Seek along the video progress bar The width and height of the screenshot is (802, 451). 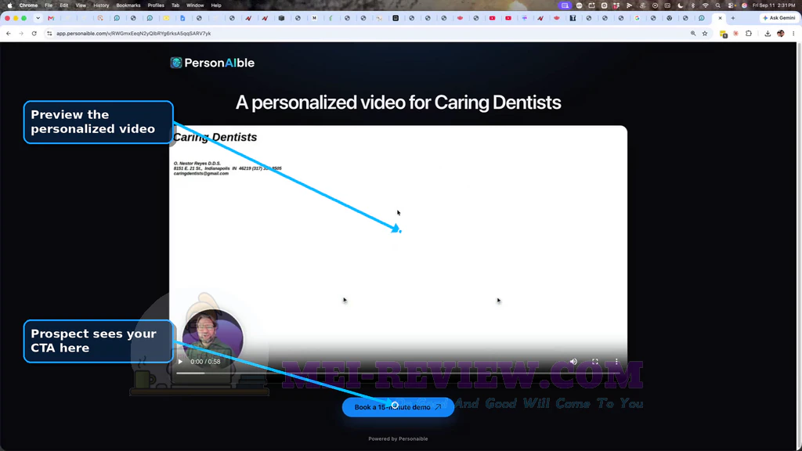pyautogui.click(x=398, y=373)
